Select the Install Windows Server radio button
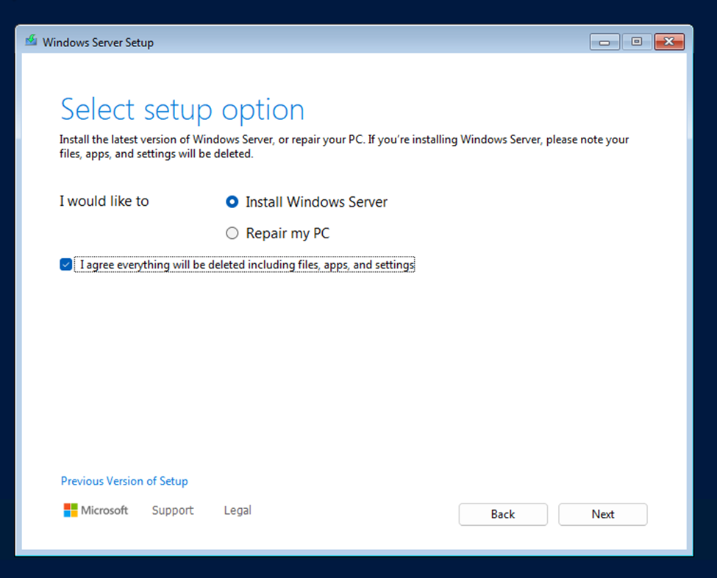Image resolution: width=717 pixels, height=578 pixels. 232,201
